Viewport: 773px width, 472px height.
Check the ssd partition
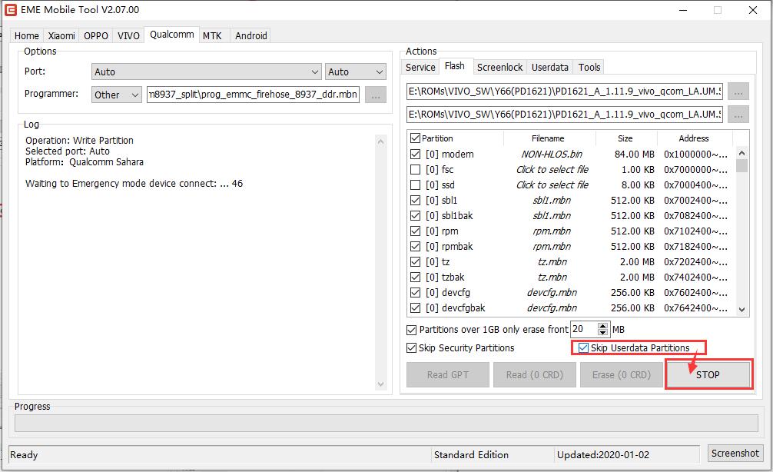416,185
